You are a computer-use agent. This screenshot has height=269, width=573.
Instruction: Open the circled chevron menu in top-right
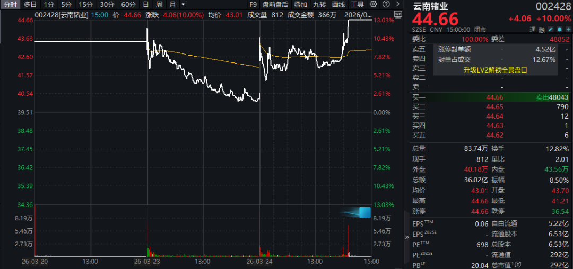pos(398,4)
